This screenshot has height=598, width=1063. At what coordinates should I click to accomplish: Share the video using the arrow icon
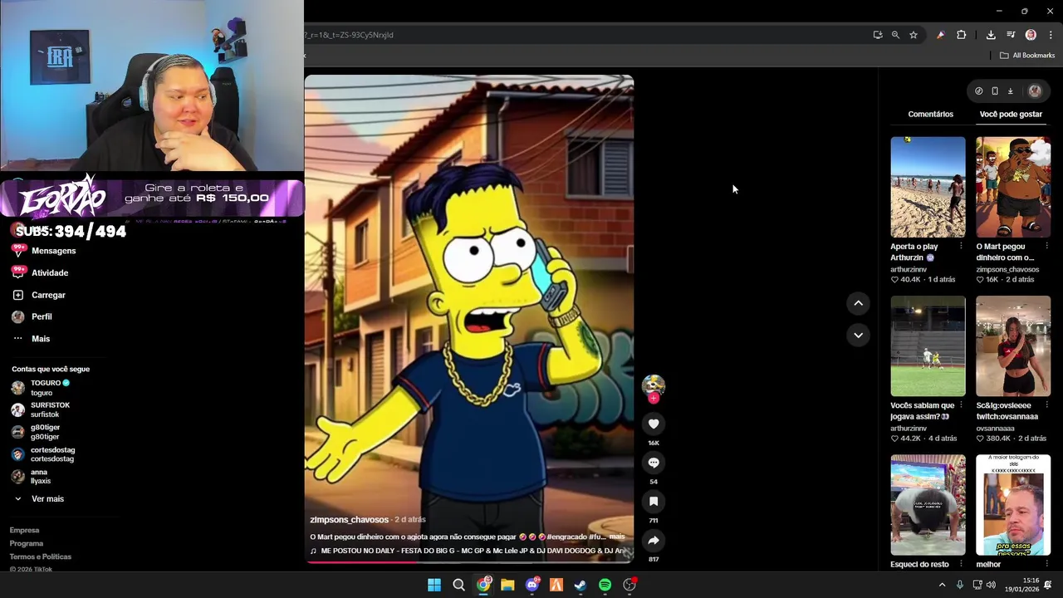(x=654, y=541)
